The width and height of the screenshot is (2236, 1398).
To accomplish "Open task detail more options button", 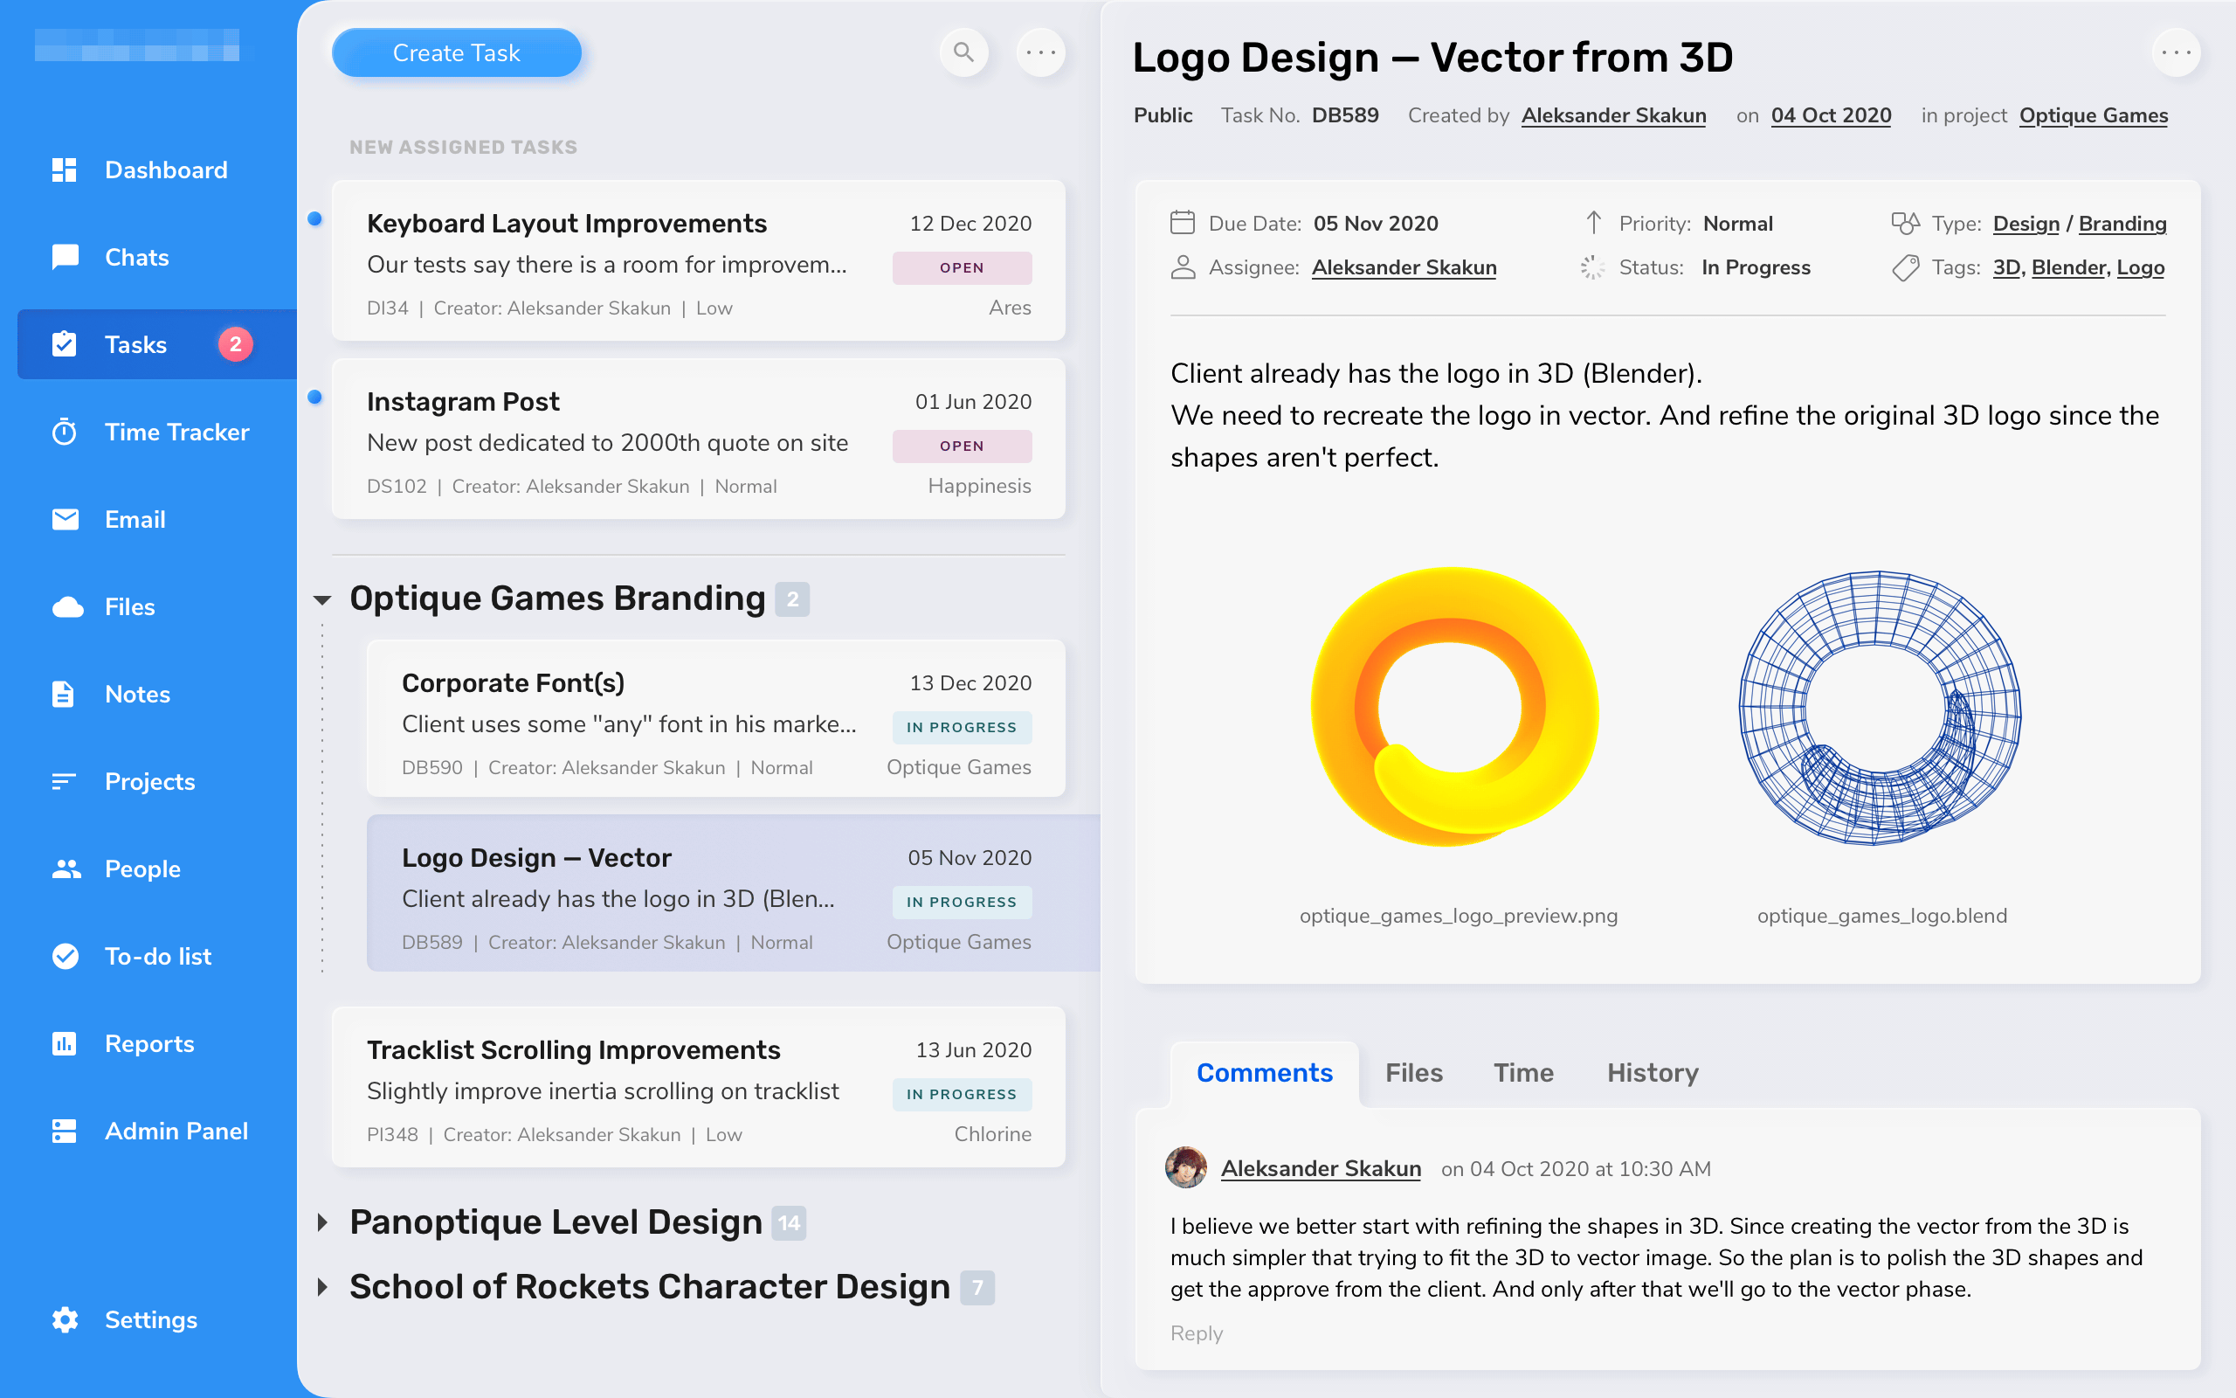I will (2175, 52).
